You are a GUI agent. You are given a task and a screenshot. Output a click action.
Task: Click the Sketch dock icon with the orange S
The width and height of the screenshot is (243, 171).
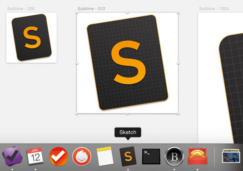coord(128,156)
